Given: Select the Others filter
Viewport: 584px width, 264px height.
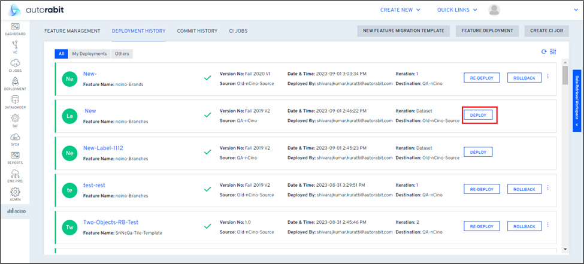Looking at the screenshot, I should (x=122, y=54).
